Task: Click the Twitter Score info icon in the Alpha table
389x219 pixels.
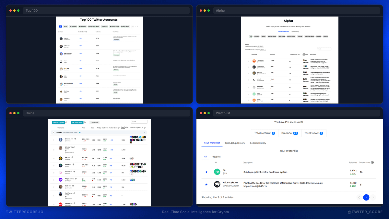Action: [x=299, y=55]
